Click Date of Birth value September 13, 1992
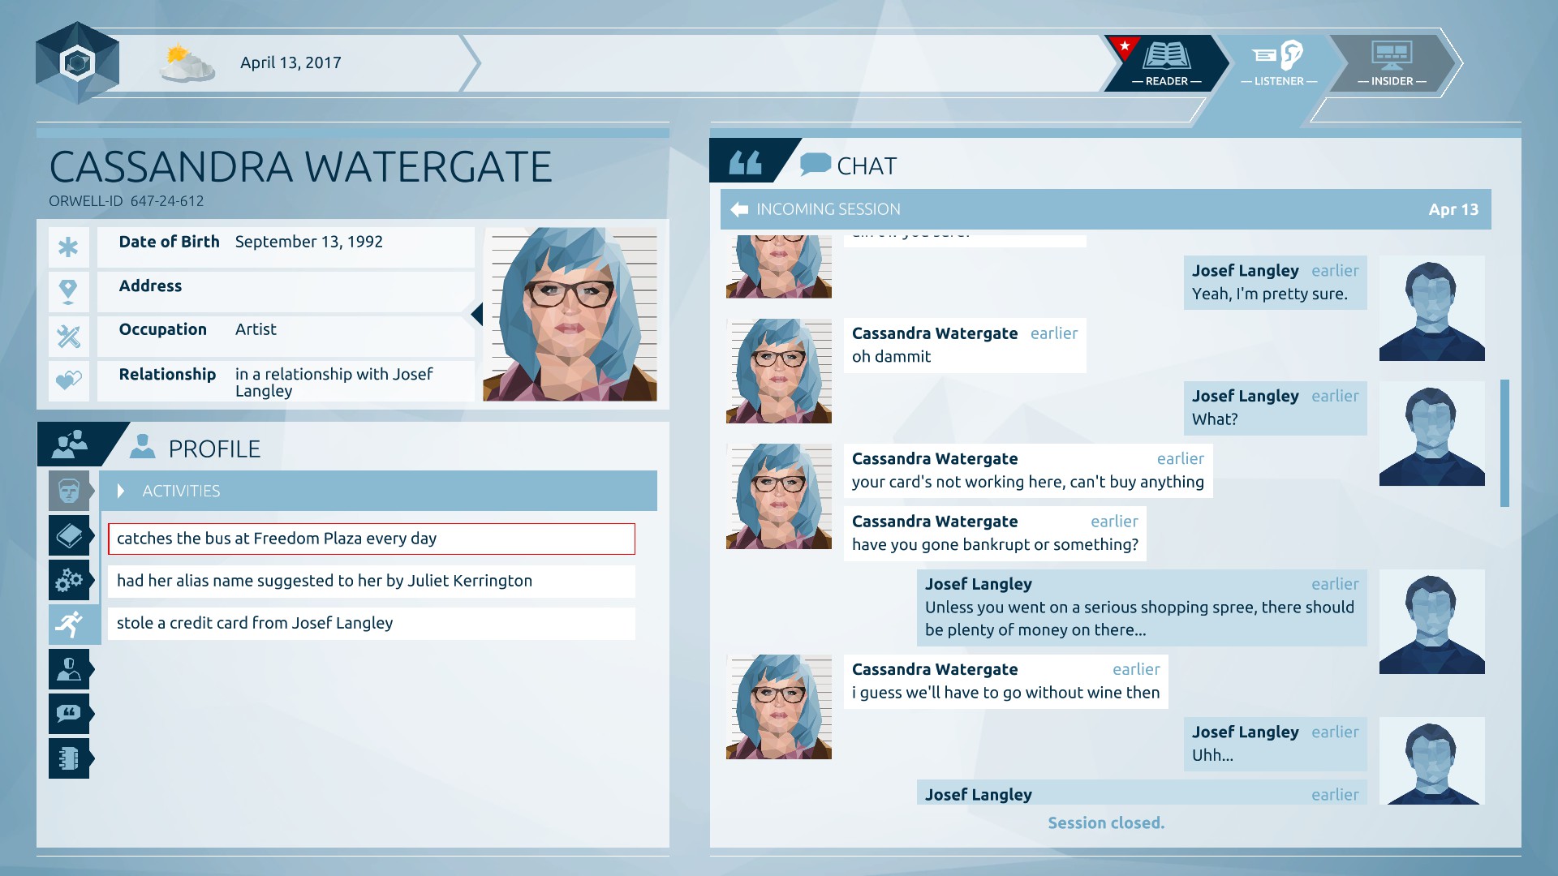Image resolution: width=1558 pixels, height=876 pixels. point(308,242)
